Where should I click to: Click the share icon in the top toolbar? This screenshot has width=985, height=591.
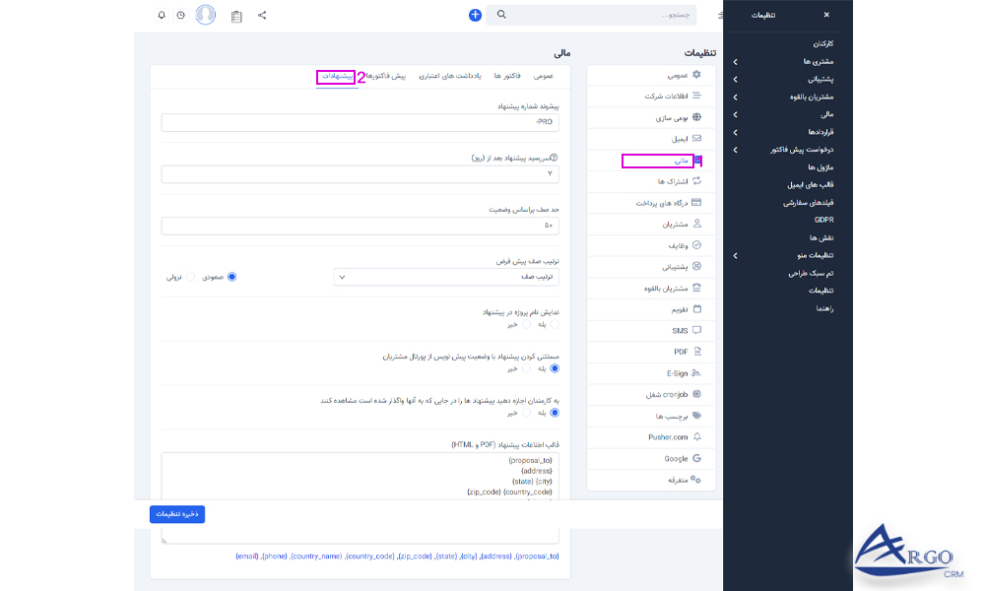pyautogui.click(x=261, y=15)
